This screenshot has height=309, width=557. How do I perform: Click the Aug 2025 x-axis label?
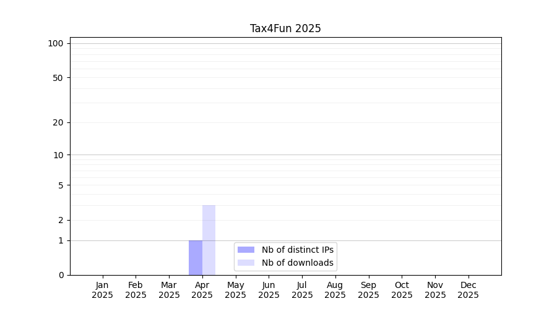click(335, 290)
